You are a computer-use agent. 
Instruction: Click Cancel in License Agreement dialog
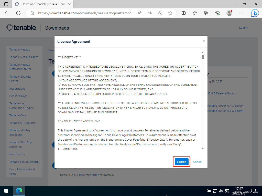(198, 162)
